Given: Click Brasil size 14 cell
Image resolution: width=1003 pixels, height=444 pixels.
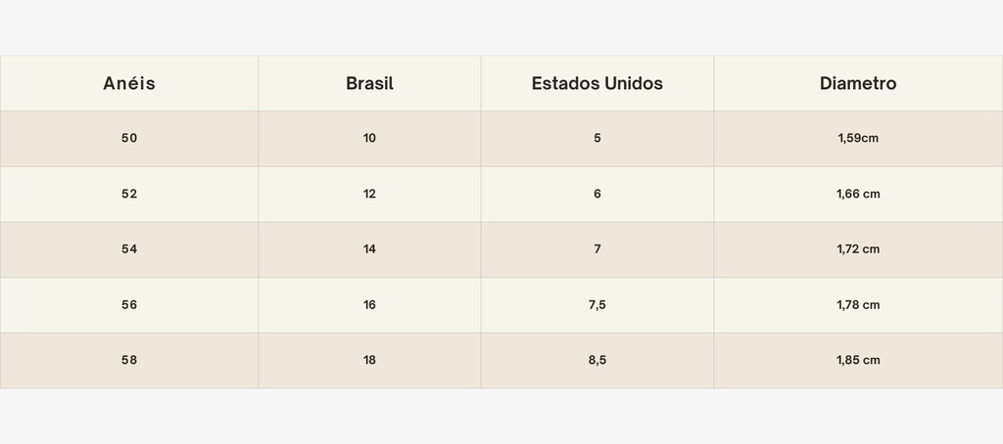Looking at the screenshot, I should pos(369,249).
